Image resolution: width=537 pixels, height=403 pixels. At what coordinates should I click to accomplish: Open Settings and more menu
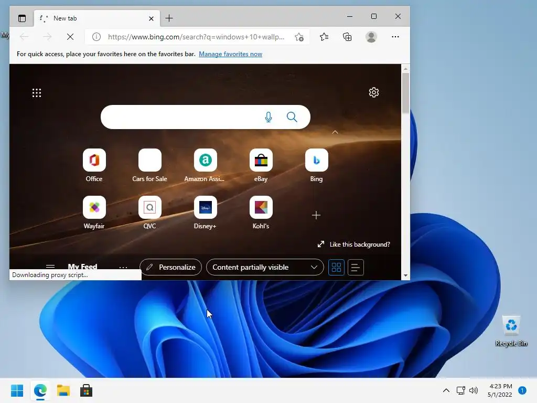tap(395, 37)
